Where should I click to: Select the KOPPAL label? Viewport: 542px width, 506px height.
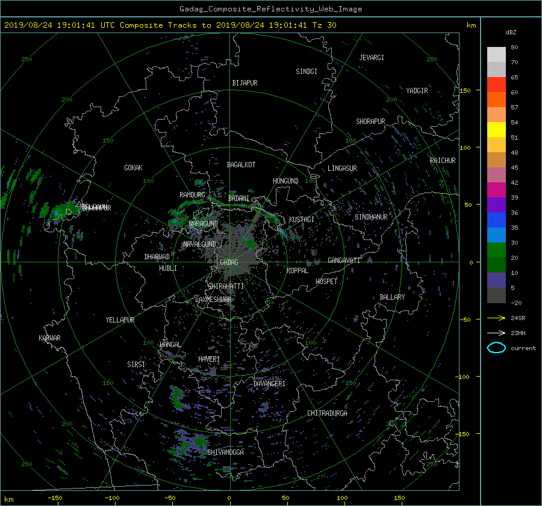point(297,271)
